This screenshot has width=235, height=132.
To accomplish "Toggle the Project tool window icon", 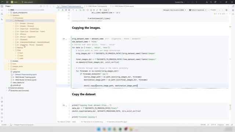I will 2,6.
